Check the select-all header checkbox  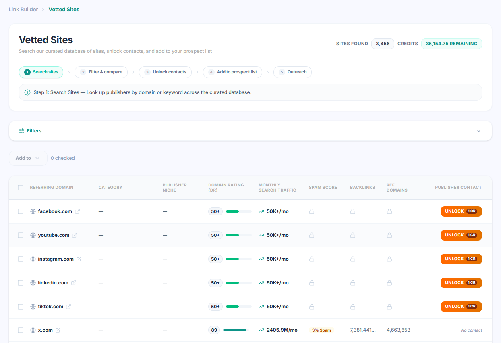coord(21,188)
